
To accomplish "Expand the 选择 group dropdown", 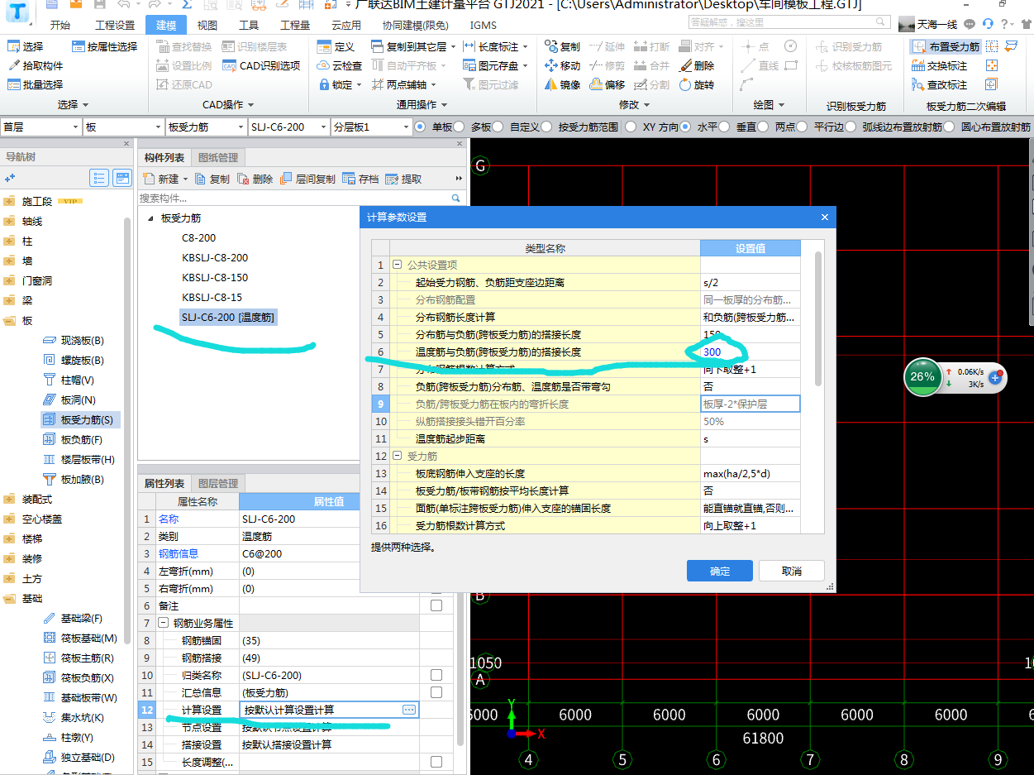I will pyautogui.click(x=73, y=105).
